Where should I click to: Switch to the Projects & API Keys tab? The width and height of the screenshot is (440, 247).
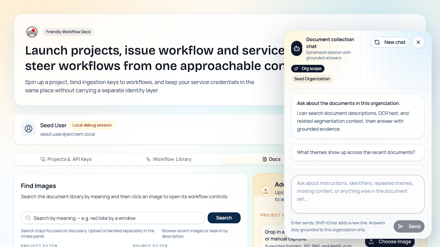66,159
